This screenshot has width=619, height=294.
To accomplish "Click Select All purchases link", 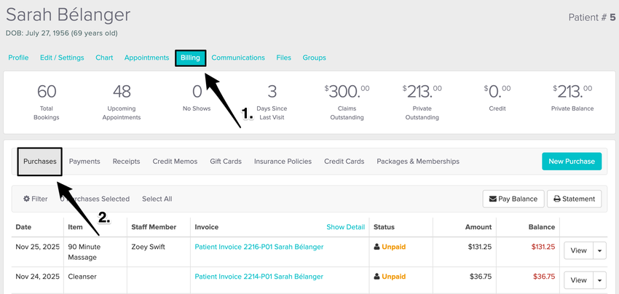I will tap(157, 199).
